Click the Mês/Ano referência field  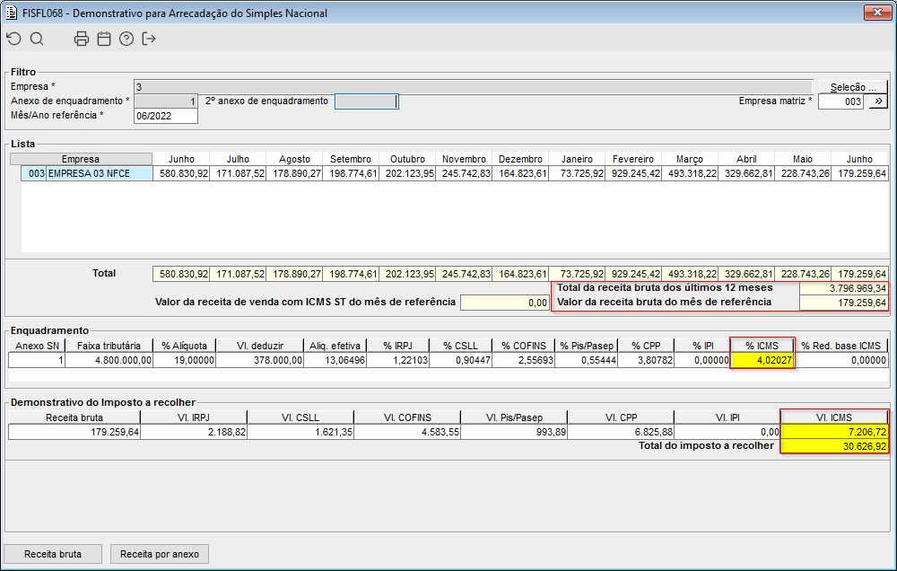165,116
